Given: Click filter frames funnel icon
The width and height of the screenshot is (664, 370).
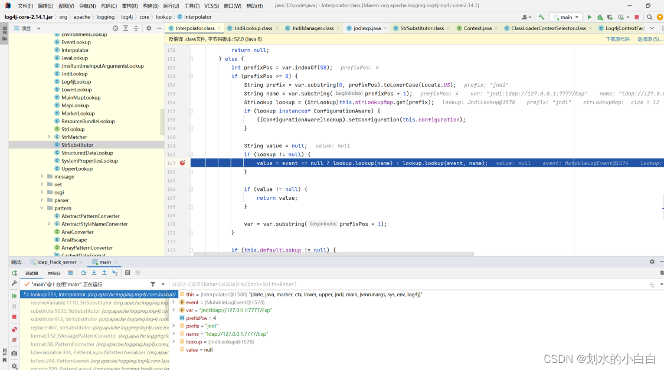Looking at the screenshot, I should coord(153,285).
